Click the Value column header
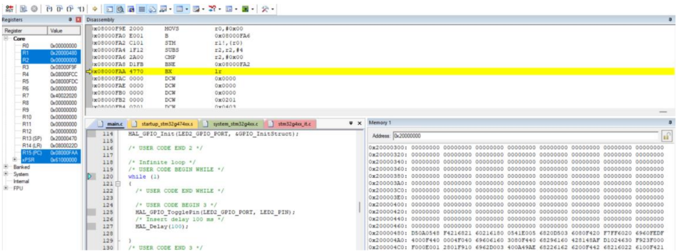This screenshot has width=679, height=251. coord(63,31)
